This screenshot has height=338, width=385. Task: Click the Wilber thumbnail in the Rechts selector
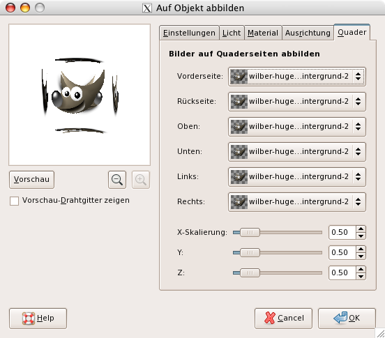(239, 201)
